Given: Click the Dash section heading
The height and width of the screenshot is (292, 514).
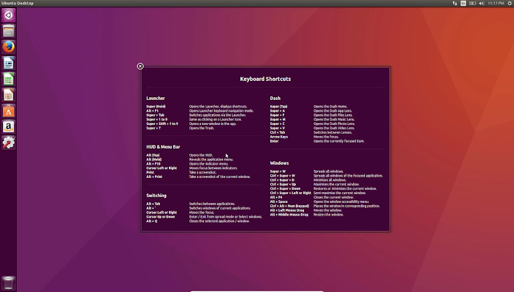Looking at the screenshot, I should (275, 99).
